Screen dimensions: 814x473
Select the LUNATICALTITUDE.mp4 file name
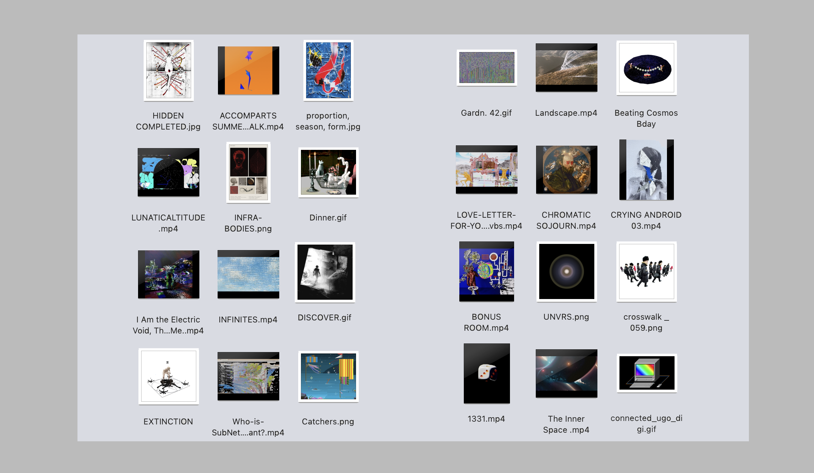pyautogui.click(x=168, y=223)
